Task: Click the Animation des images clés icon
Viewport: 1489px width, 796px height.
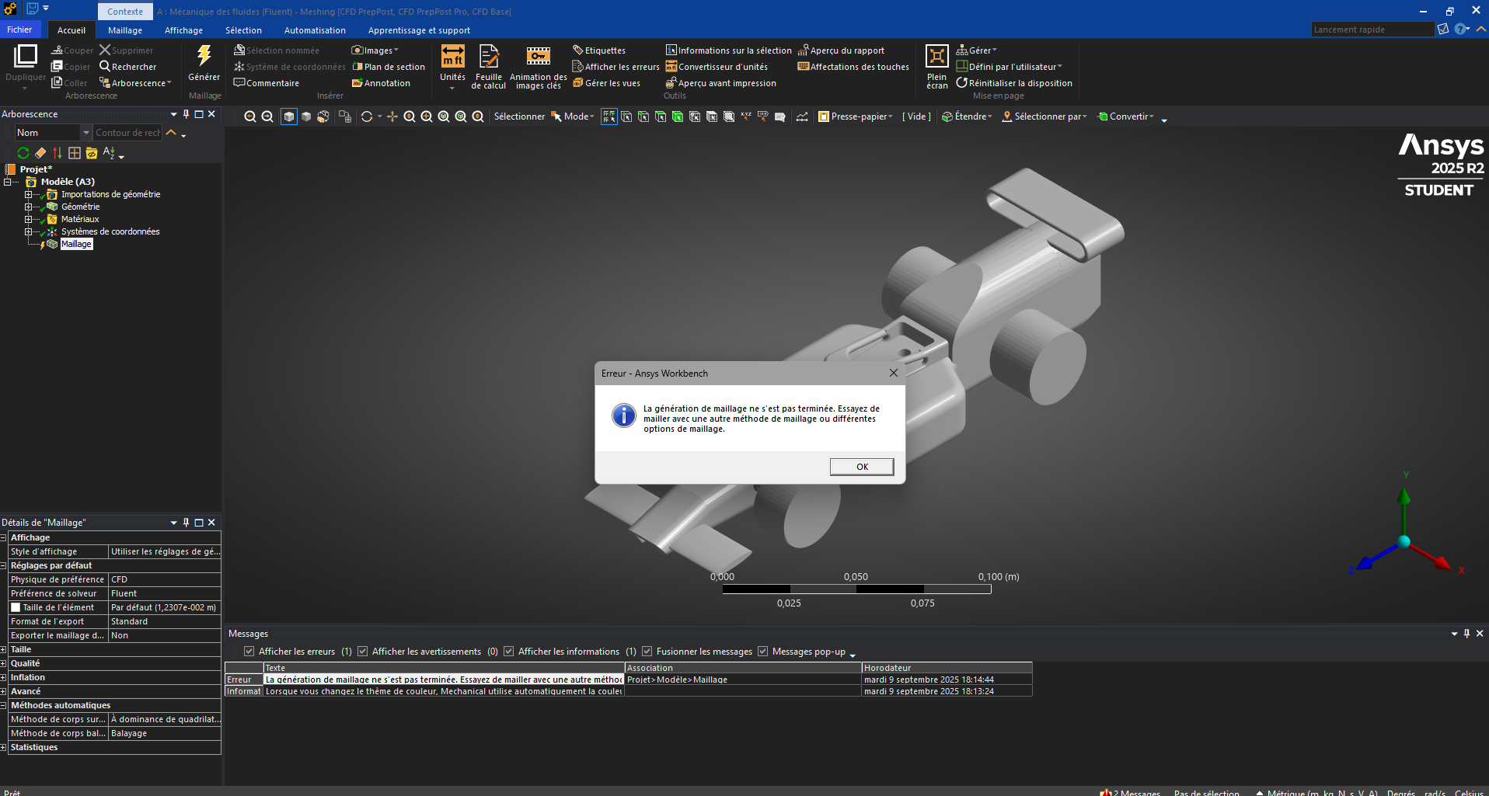Action: tap(538, 57)
